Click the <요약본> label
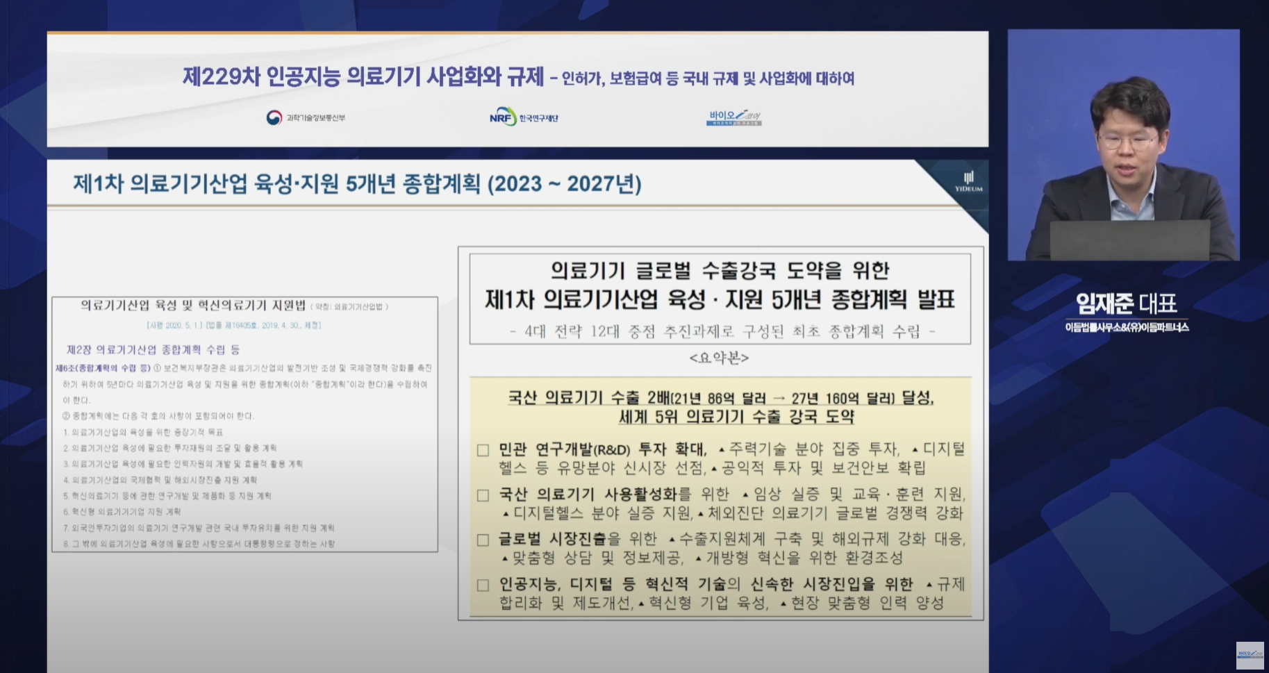This screenshot has width=1269, height=673. pyautogui.click(x=720, y=358)
